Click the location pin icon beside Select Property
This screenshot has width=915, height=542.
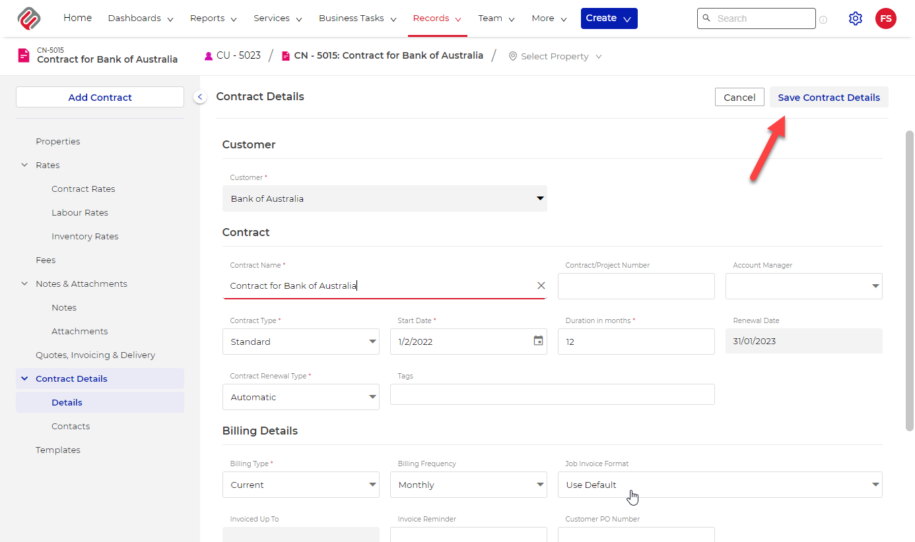coord(513,57)
